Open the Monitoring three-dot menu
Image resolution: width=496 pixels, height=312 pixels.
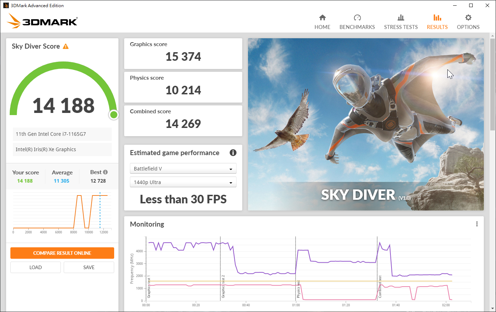477,224
